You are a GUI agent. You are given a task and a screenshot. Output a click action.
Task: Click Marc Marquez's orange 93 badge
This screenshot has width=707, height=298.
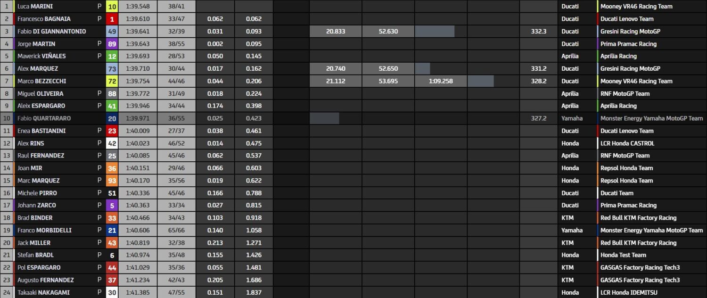(x=112, y=181)
